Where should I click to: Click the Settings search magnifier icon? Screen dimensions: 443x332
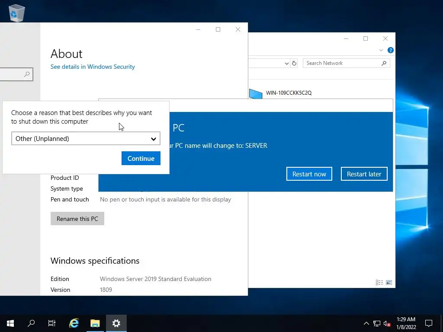(27, 74)
